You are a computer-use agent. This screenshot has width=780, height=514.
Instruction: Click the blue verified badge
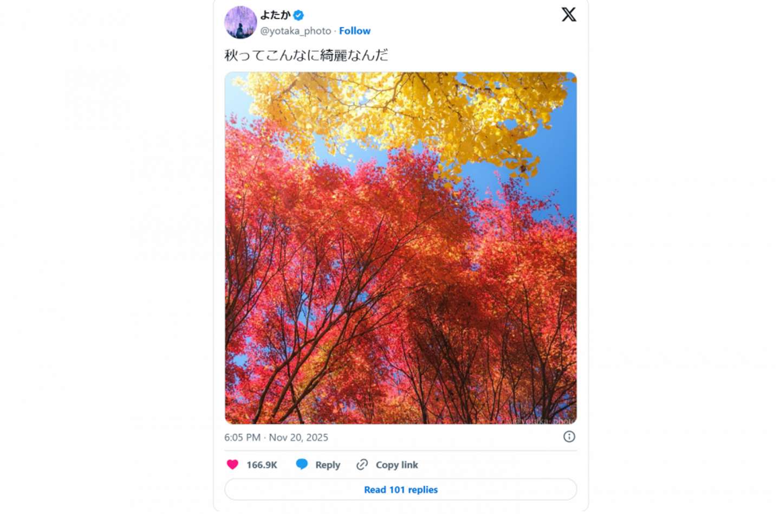[298, 15]
